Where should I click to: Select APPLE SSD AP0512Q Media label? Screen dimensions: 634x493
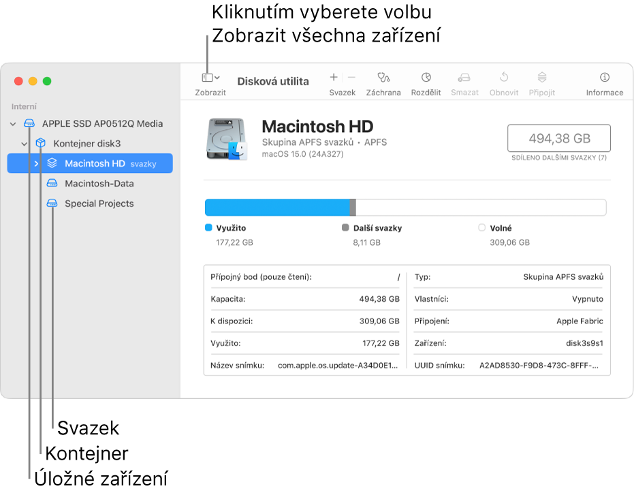click(x=102, y=124)
